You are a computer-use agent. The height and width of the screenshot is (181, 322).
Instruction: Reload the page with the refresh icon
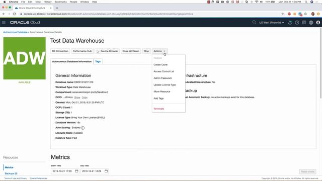(x=15, y=14)
